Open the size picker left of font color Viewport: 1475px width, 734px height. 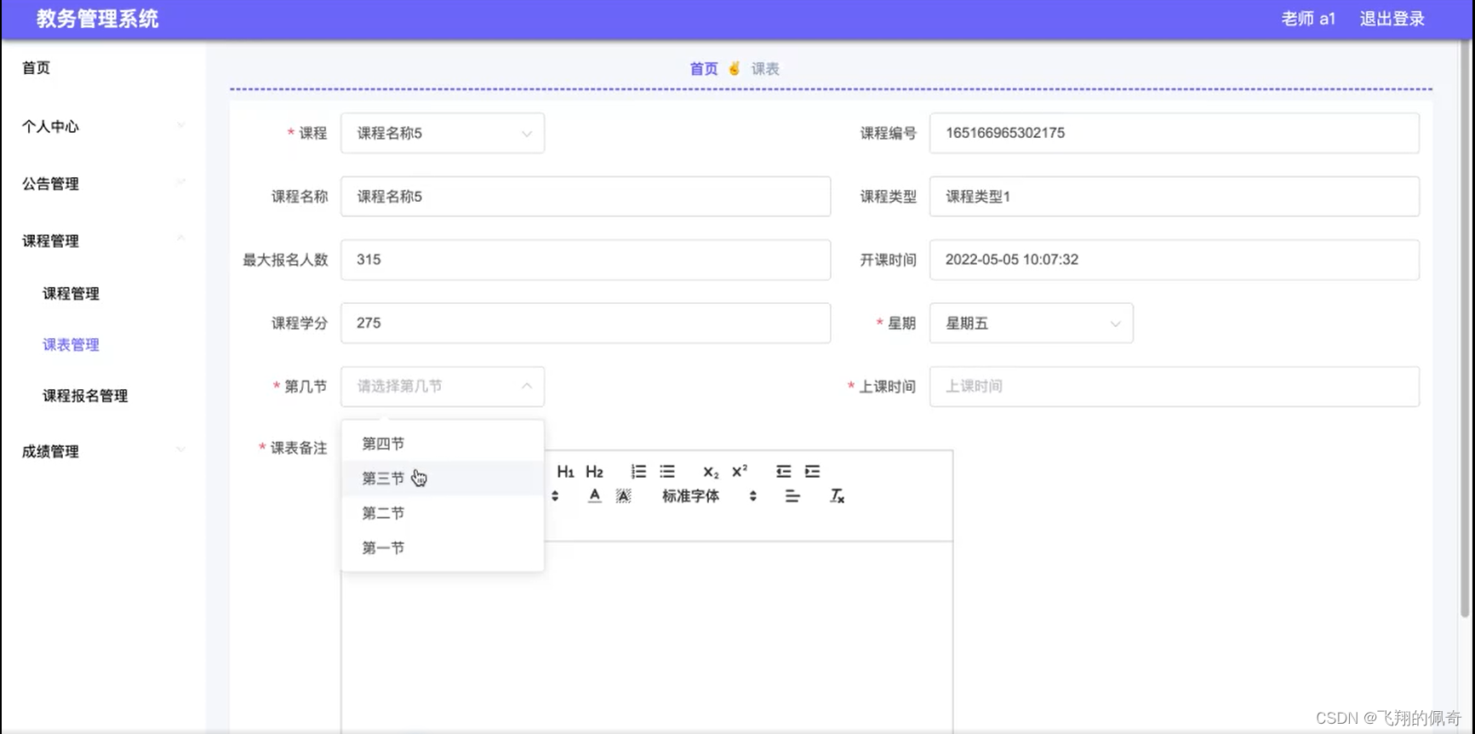[x=555, y=496]
